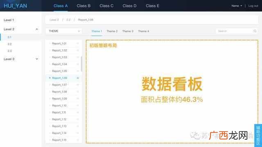Expand the Level 3 section chevron
The width and height of the screenshot is (262, 147).
(37, 59)
